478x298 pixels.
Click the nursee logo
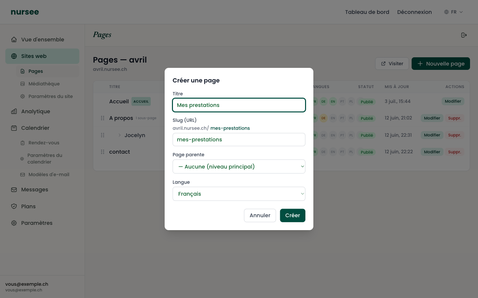click(25, 12)
